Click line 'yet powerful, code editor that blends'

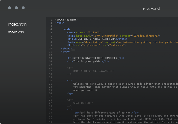[x=125, y=87]
